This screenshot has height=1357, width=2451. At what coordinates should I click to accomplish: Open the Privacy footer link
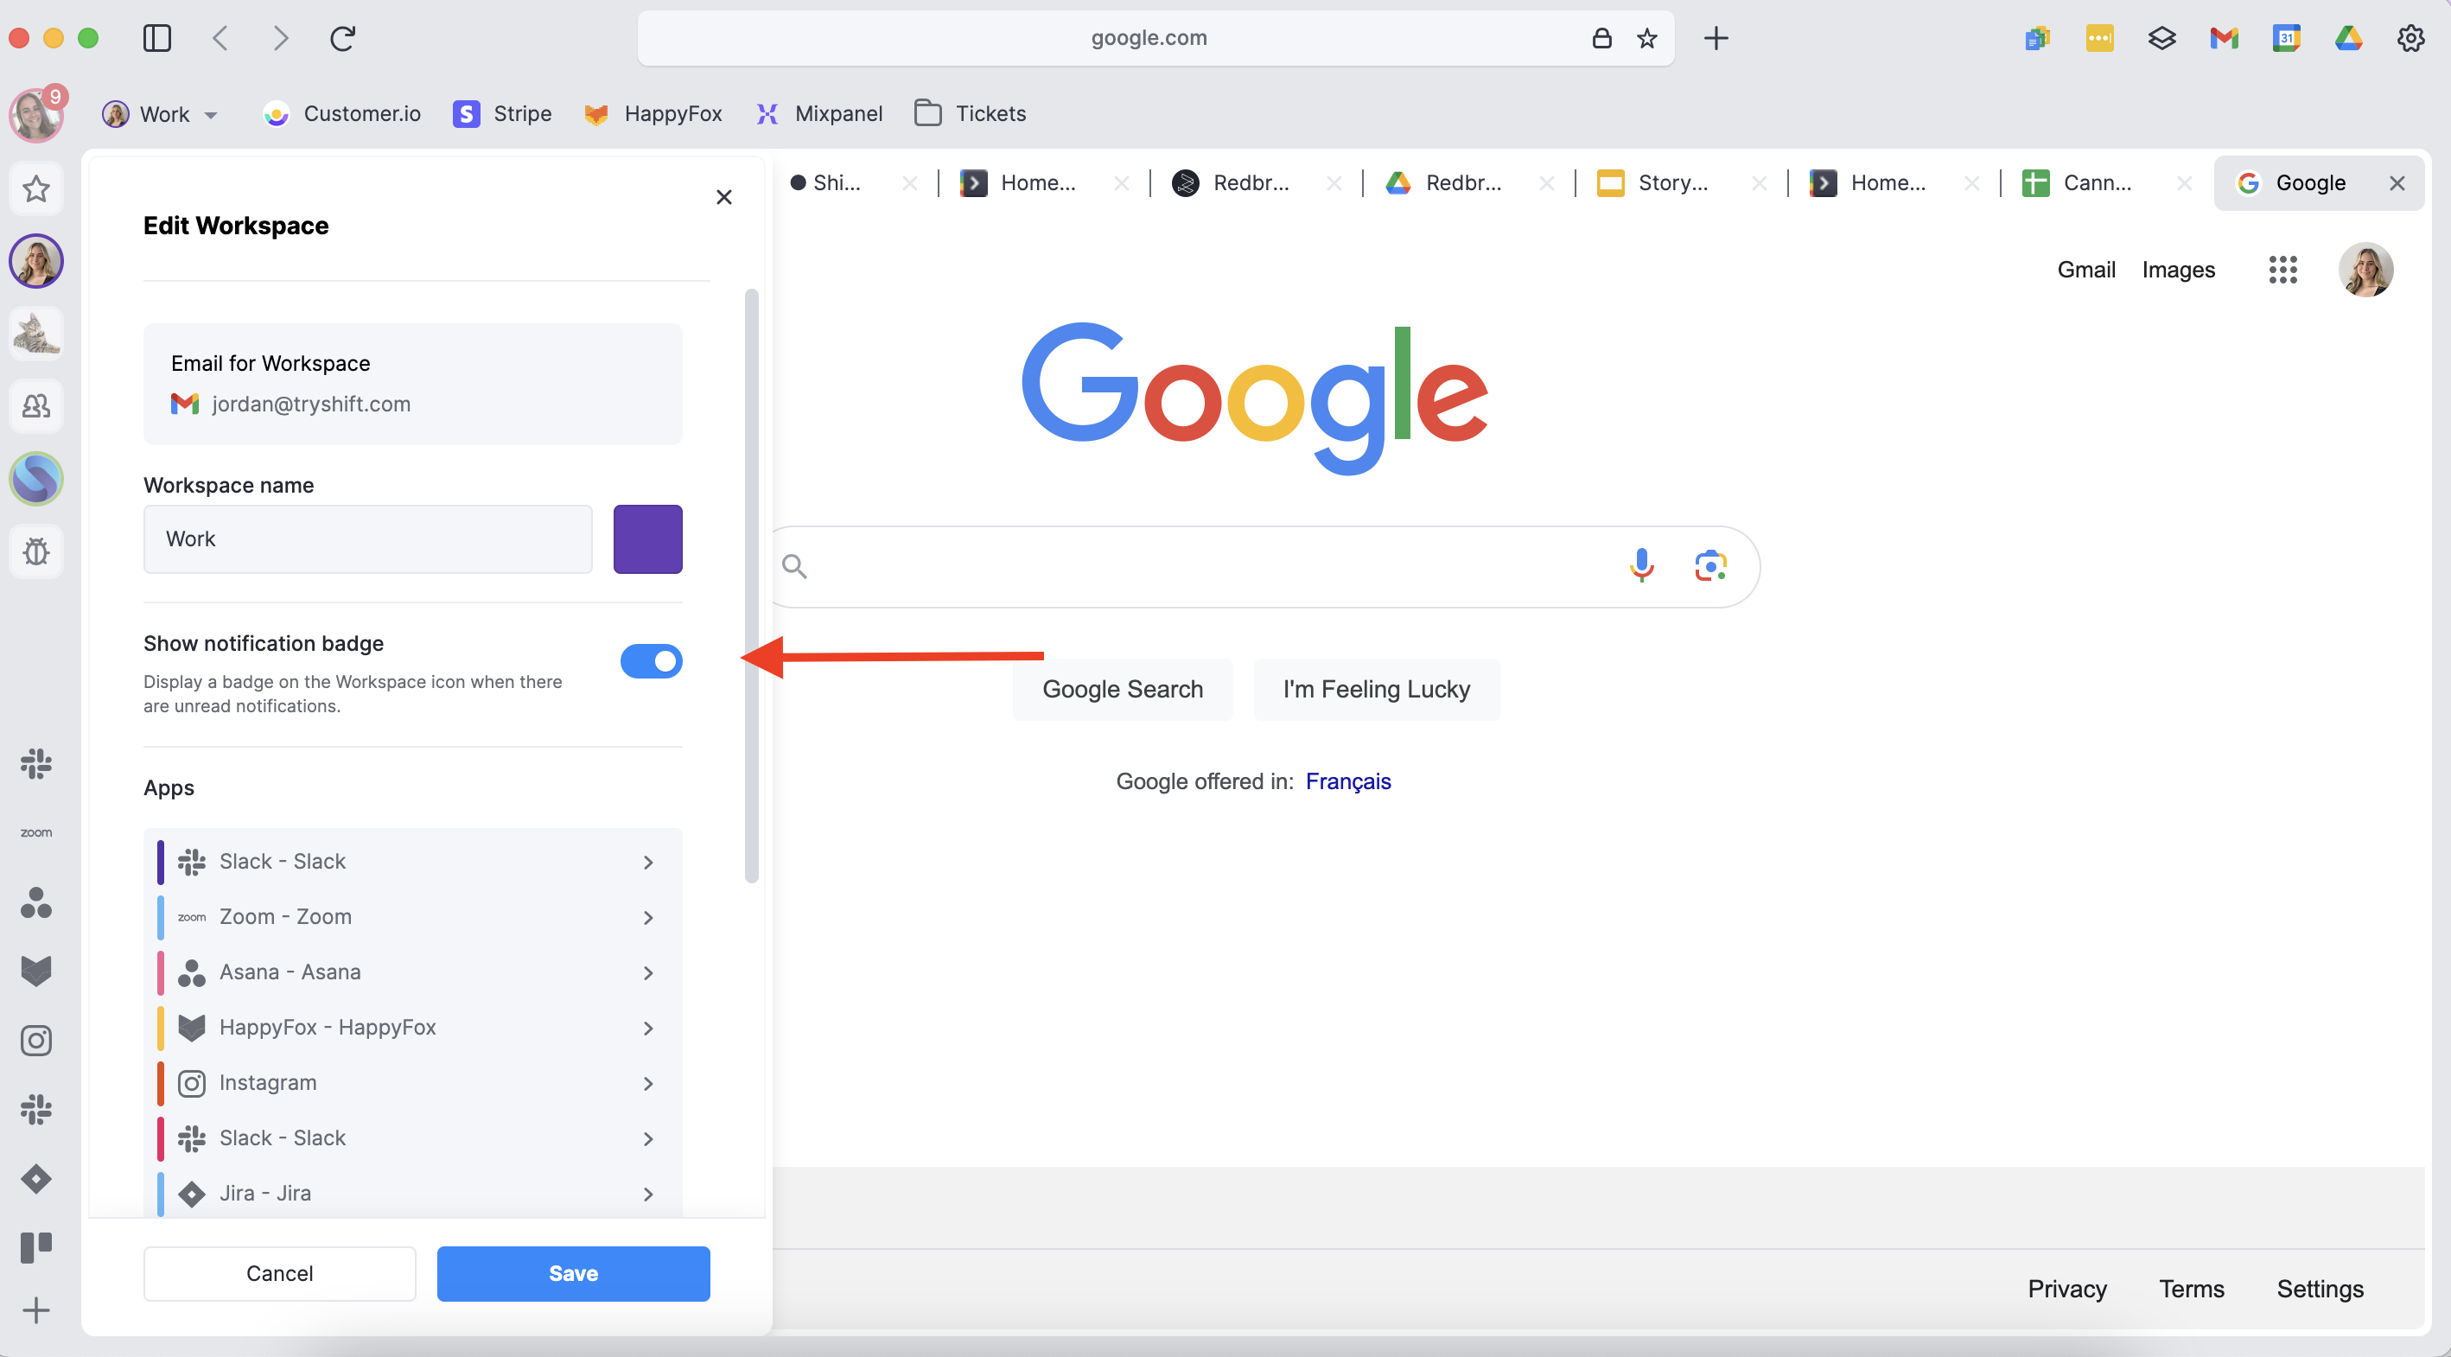click(x=2066, y=1289)
